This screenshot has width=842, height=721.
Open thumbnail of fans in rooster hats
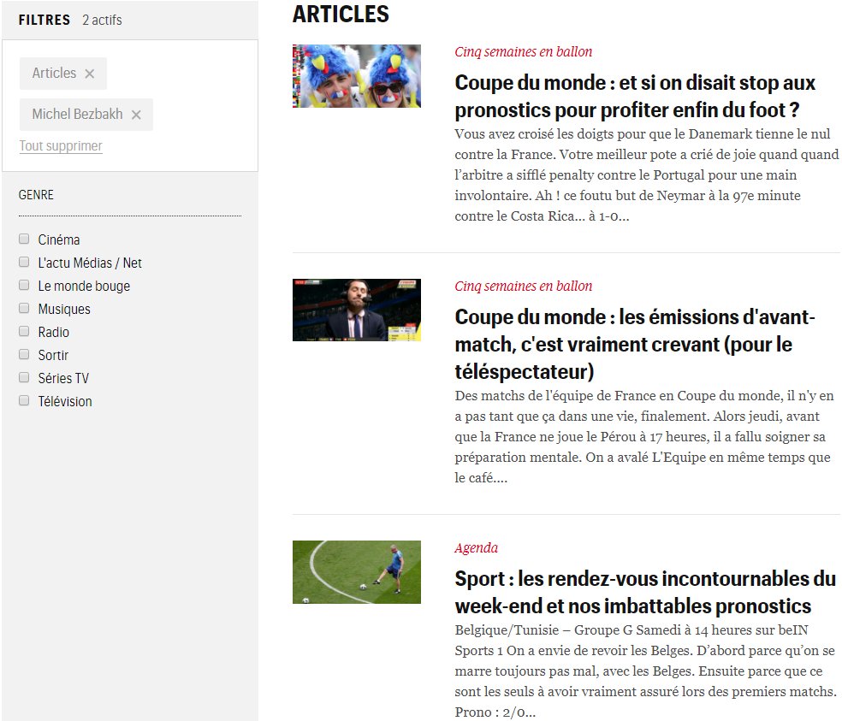[x=357, y=76]
